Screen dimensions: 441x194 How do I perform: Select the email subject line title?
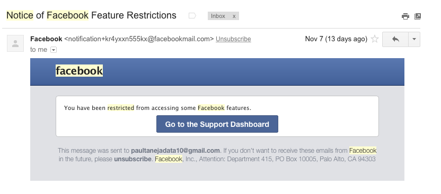(91, 15)
